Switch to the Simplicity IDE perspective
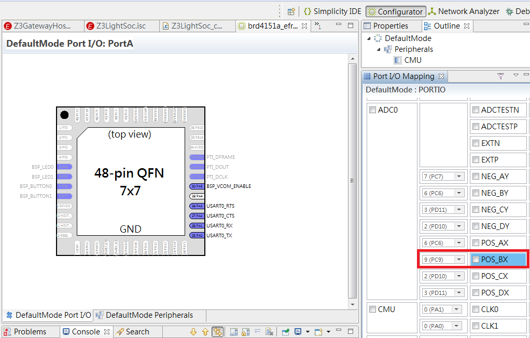 (x=332, y=11)
